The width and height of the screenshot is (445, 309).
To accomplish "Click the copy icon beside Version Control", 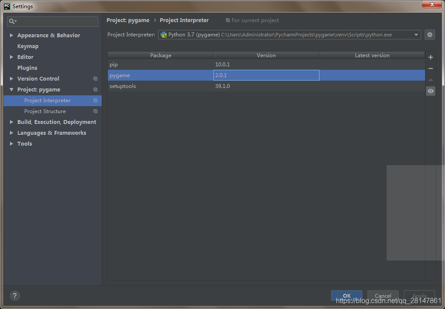I will pyautogui.click(x=95, y=79).
